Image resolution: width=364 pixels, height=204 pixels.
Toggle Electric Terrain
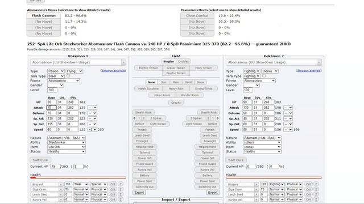coord(148,68)
